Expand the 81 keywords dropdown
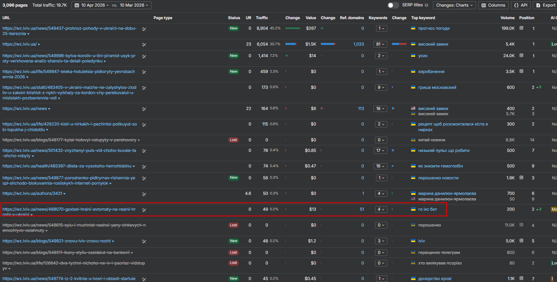 (x=380, y=44)
